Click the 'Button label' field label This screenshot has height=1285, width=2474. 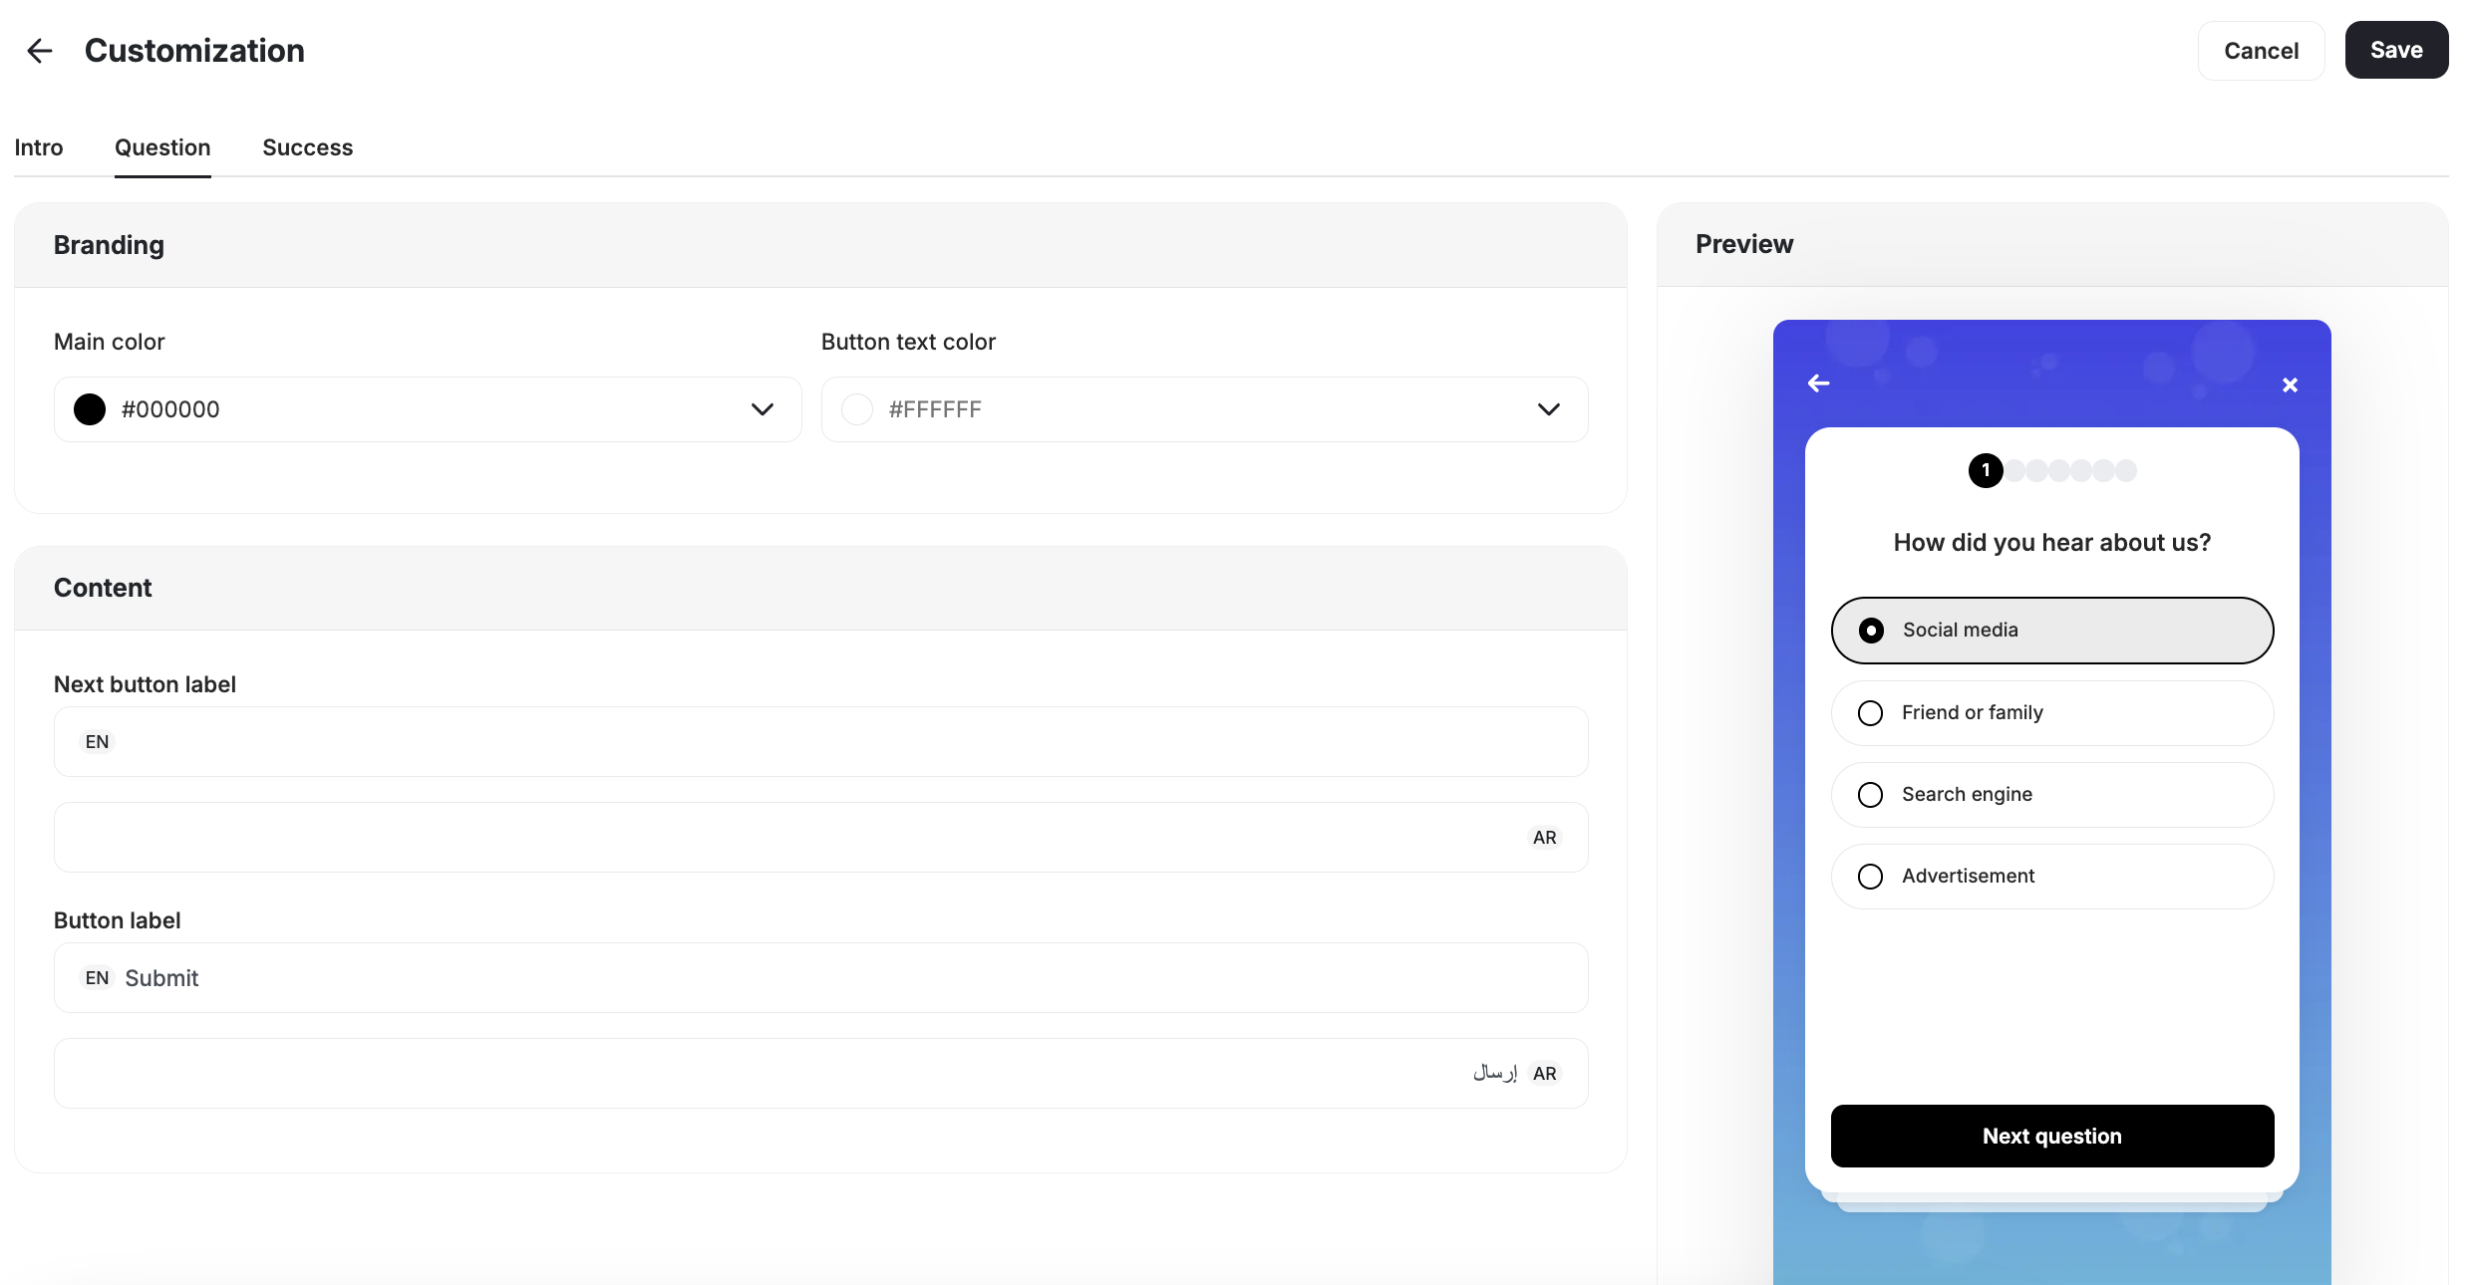tap(117, 920)
